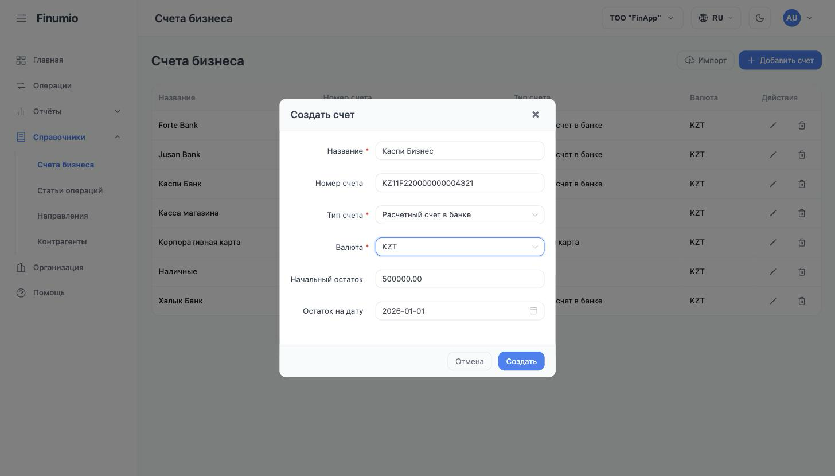This screenshot has height=476, width=835.
Task: Click the Импорт button
Action: (x=705, y=60)
